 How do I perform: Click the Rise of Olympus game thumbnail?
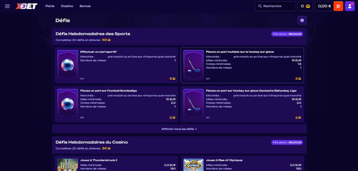click(193, 165)
